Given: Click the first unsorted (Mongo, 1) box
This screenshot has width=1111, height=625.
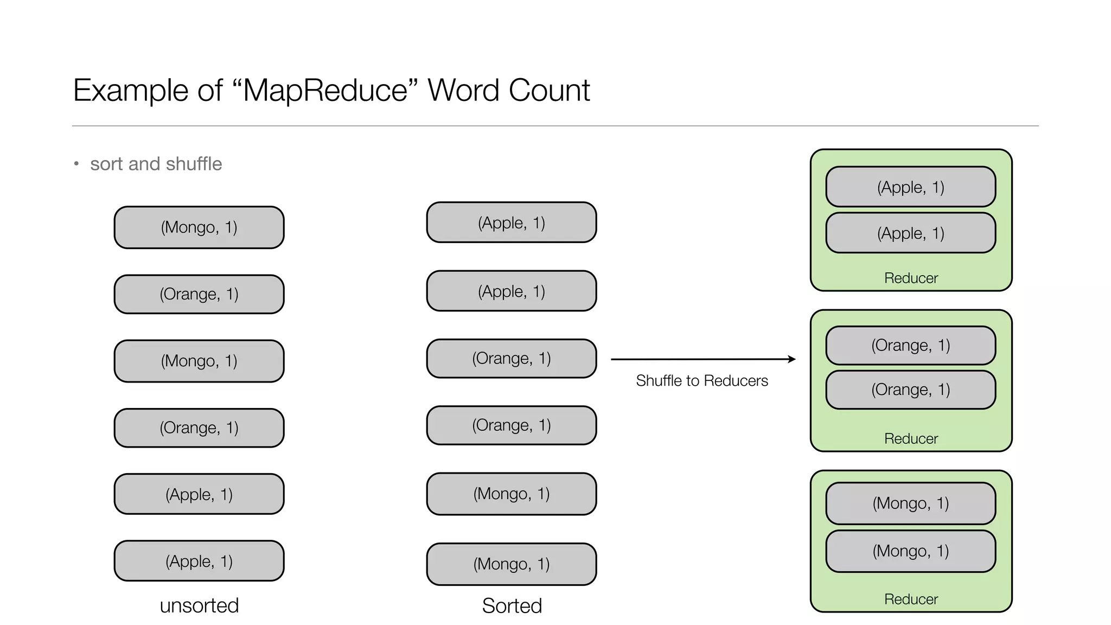Looking at the screenshot, I should click(199, 227).
